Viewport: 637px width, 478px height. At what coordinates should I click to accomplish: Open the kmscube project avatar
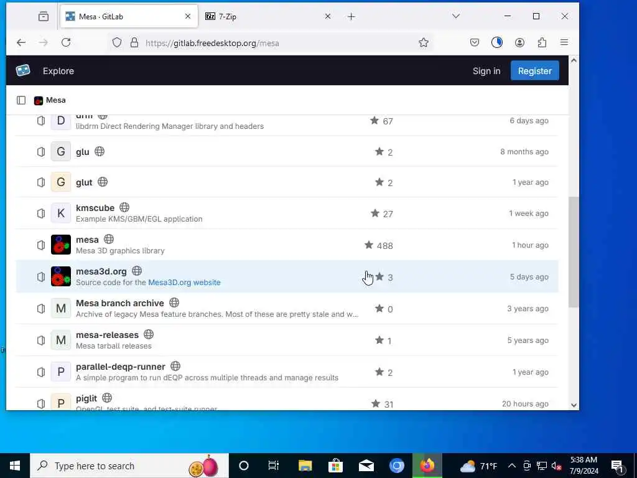coord(61,213)
